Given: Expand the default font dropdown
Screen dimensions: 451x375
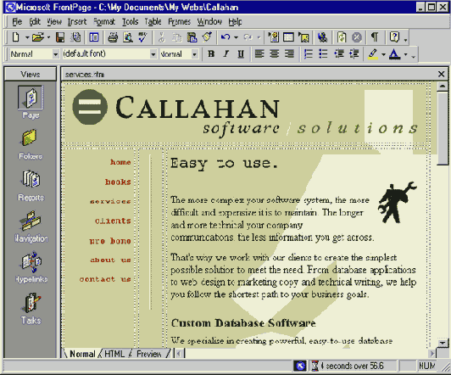Looking at the screenshot, I should (x=153, y=54).
